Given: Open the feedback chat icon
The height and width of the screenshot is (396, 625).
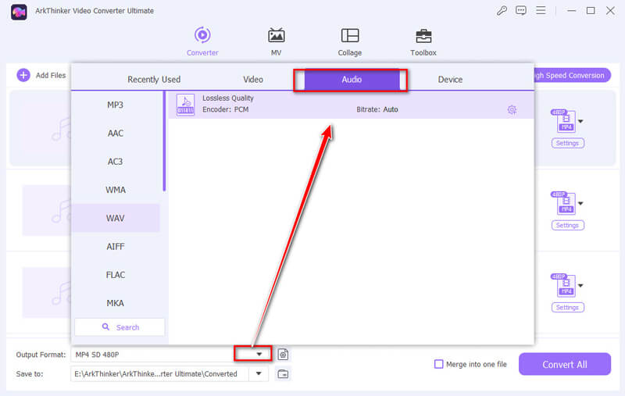Looking at the screenshot, I should click(521, 11).
